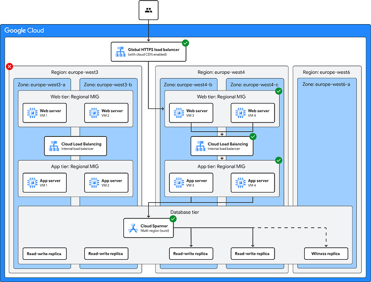Click the green checkmark on Cloud Spanner
This screenshot has height=282, width=371.
[173, 219]
